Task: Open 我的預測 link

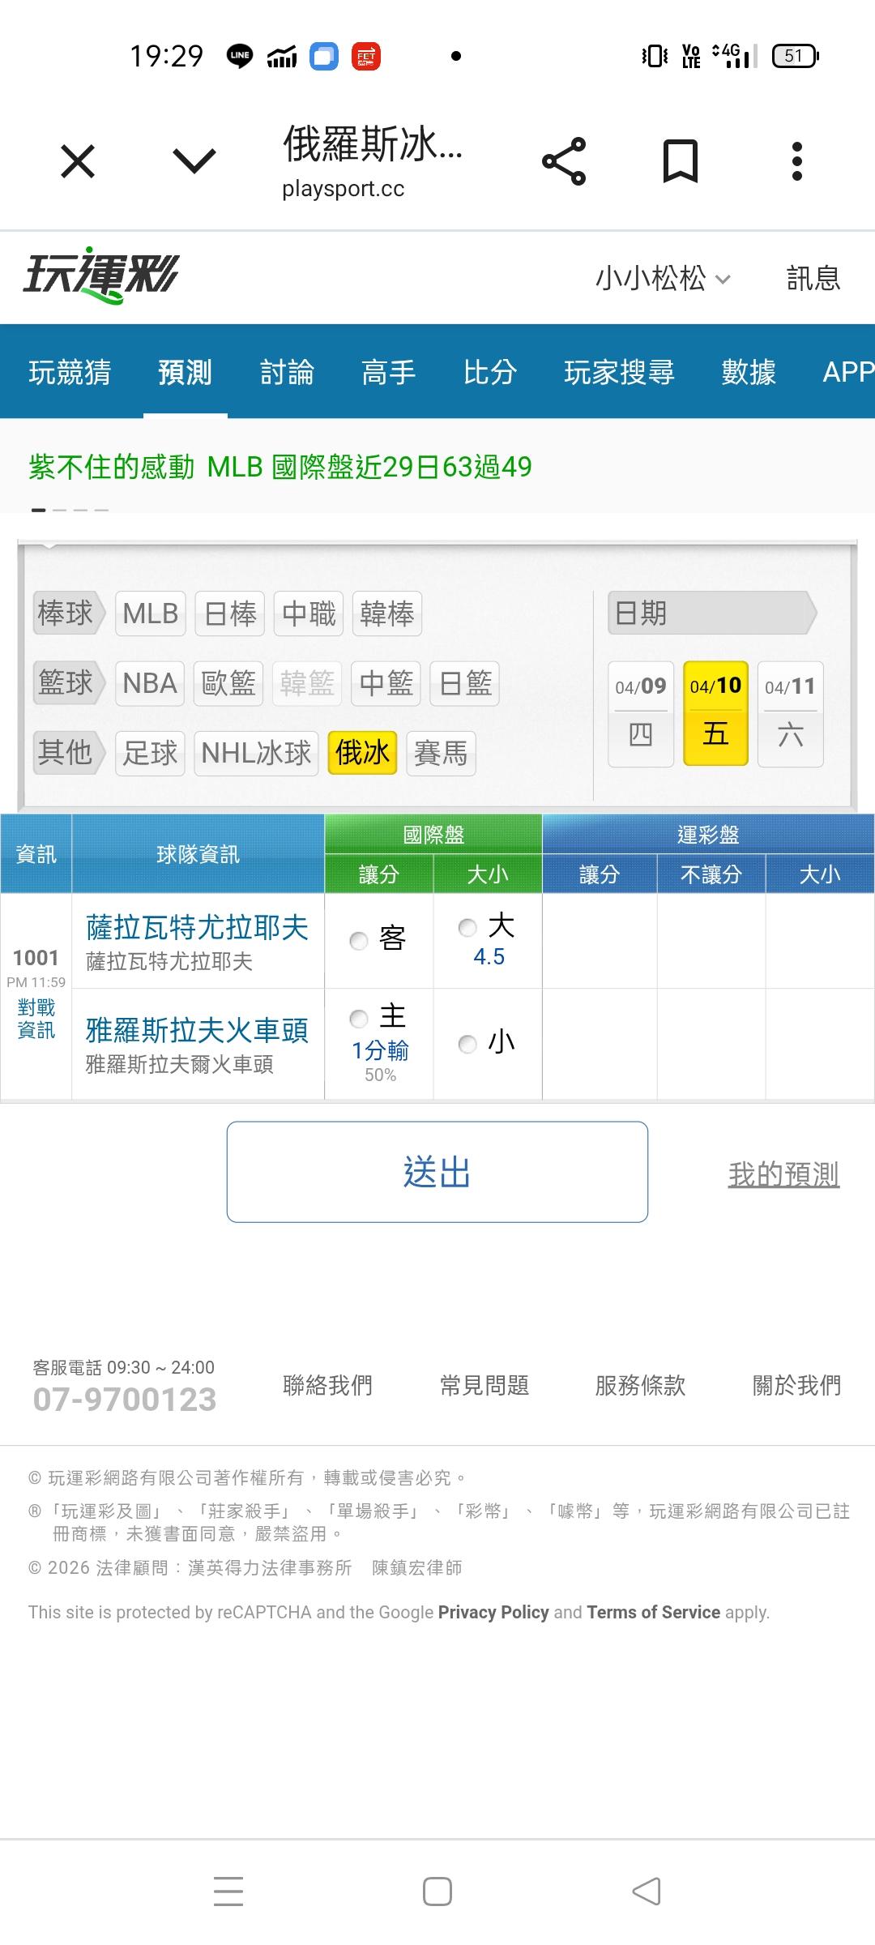Action: click(783, 1174)
